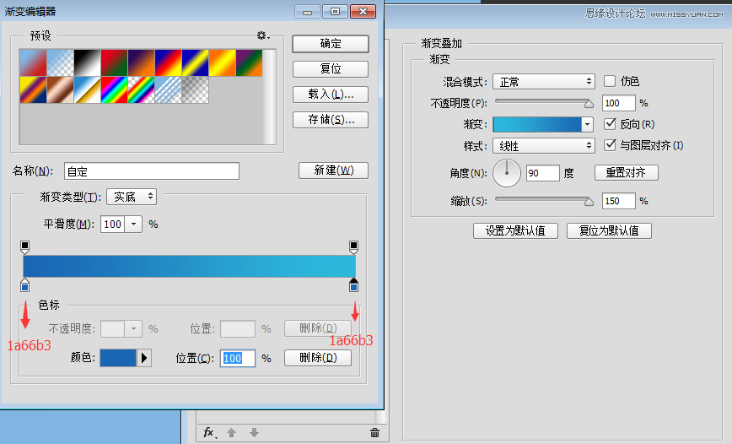Image resolution: width=732 pixels, height=444 pixels.
Task: Click the 确定 OK button
Action: (331, 43)
